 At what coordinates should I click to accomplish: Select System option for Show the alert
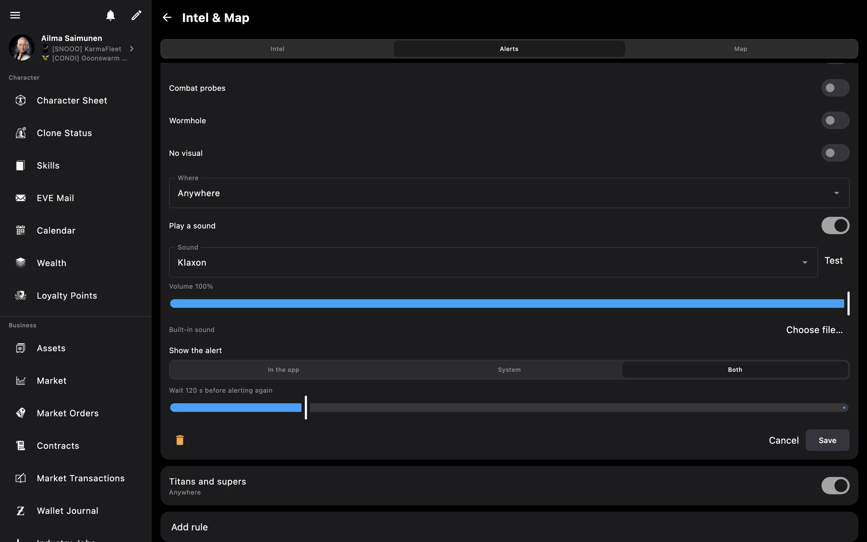(509, 370)
